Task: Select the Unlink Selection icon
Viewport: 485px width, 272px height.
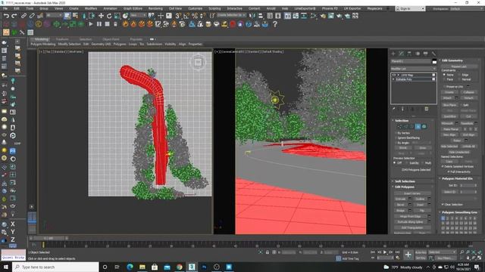Action: coord(32,16)
